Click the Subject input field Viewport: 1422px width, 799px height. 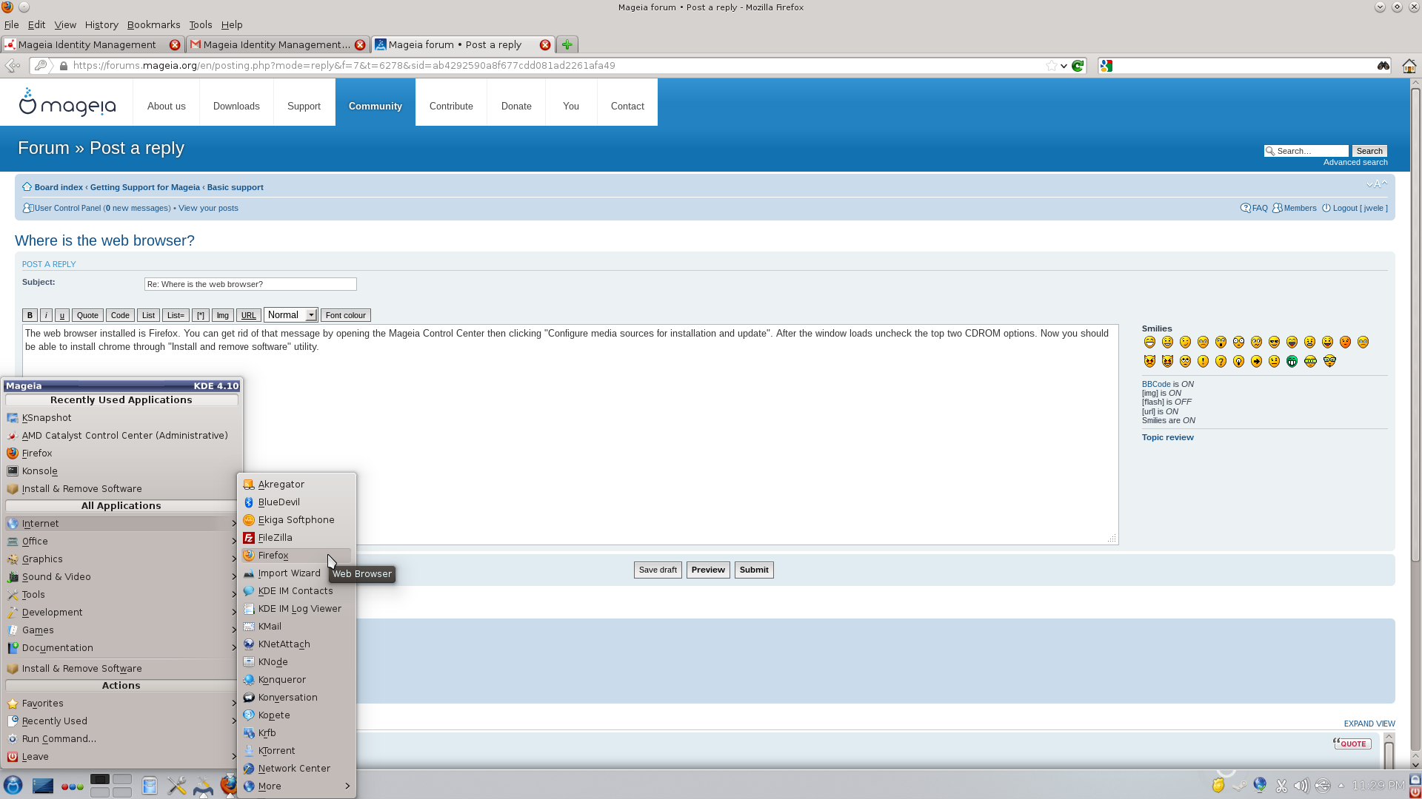coord(250,285)
